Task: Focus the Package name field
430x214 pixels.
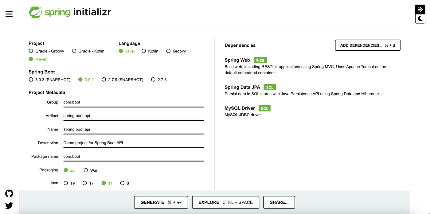Action: coord(133,157)
